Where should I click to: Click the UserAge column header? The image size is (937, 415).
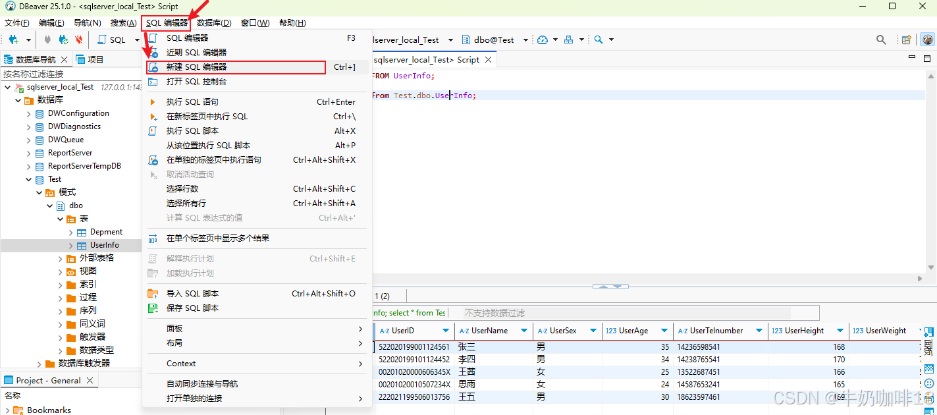[637, 331]
